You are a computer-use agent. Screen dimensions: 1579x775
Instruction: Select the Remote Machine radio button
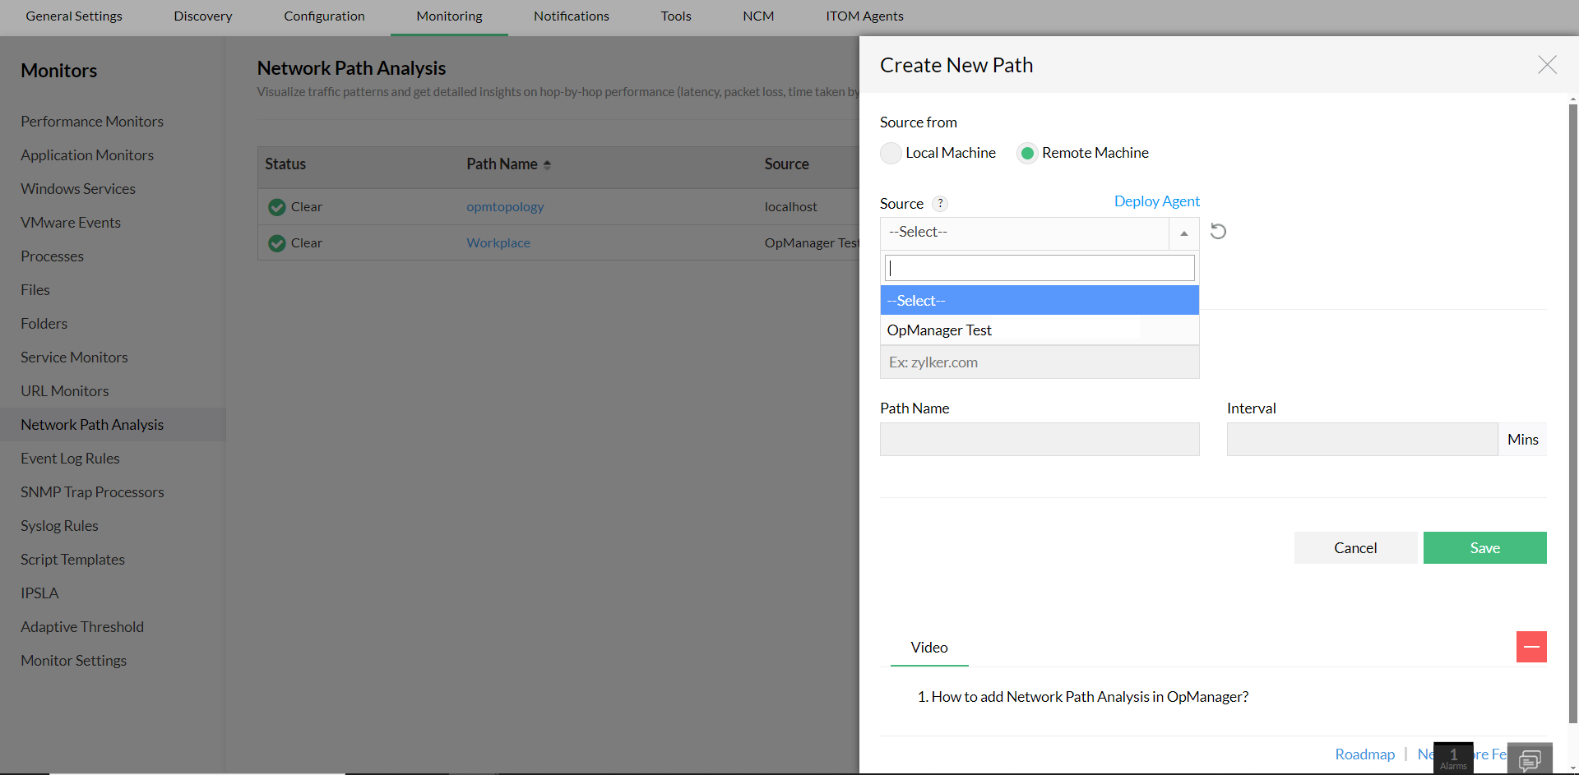click(x=1027, y=153)
